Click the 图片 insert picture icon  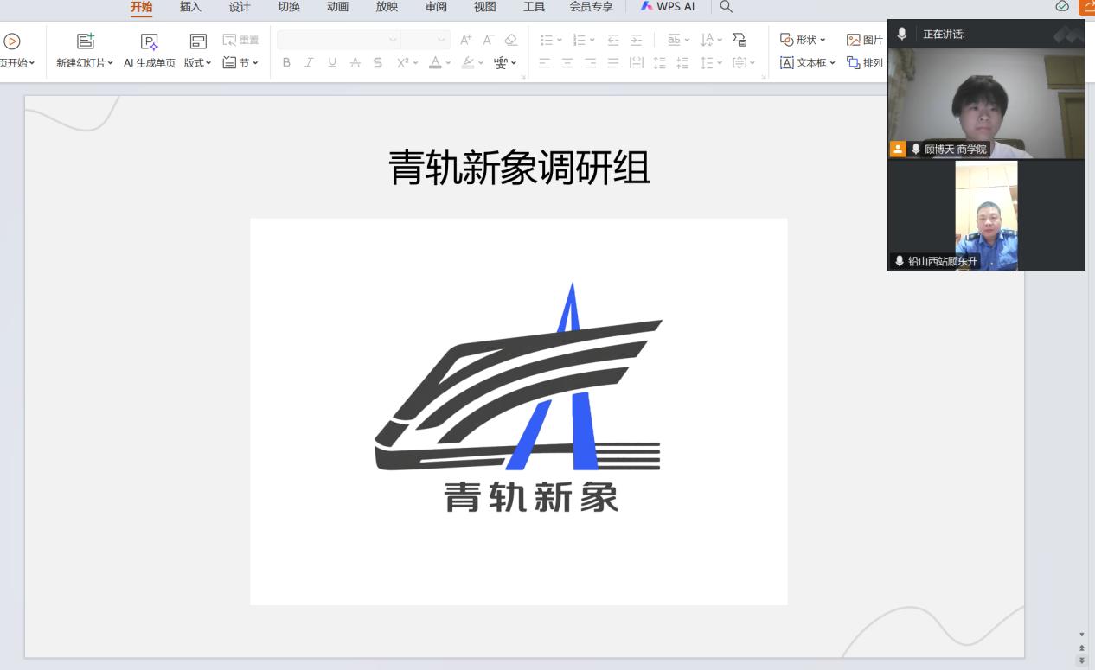[x=854, y=40]
